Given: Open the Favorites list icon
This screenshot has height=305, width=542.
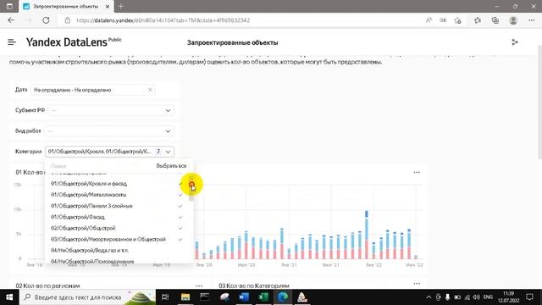Looking at the screenshot, I should coord(478,20).
